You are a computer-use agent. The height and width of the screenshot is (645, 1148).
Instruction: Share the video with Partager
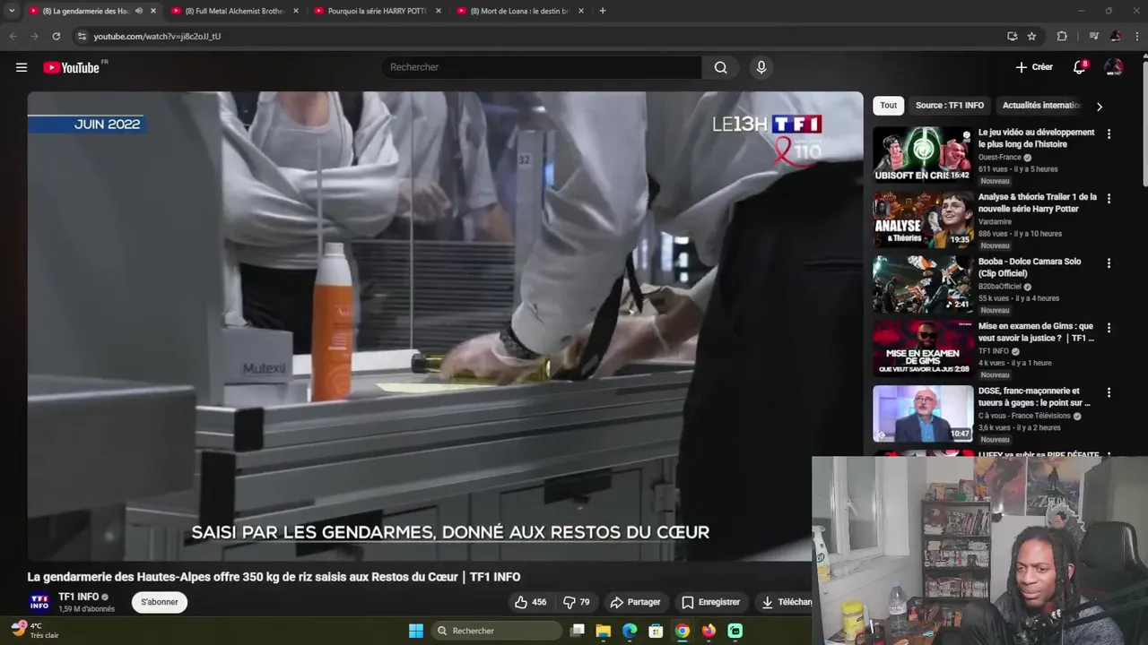635,602
